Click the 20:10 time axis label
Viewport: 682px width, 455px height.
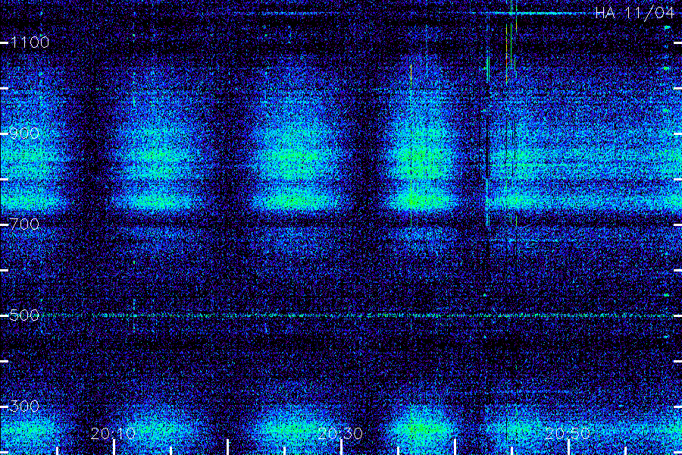113,433
